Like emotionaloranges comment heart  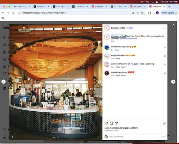(165, 47)
